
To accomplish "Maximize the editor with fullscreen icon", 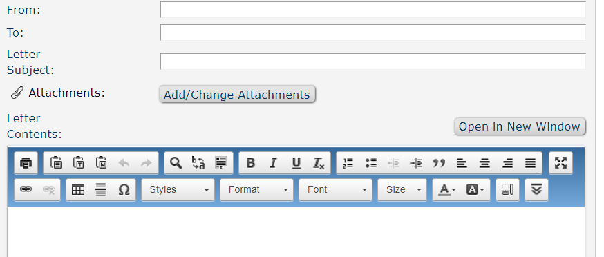I will [560, 163].
